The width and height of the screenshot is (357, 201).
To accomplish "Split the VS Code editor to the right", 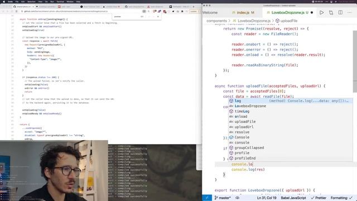I will point(340,12).
